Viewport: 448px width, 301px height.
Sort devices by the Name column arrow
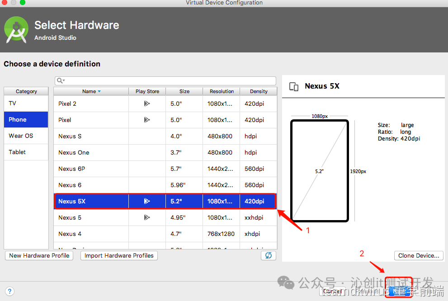click(x=99, y=91)
